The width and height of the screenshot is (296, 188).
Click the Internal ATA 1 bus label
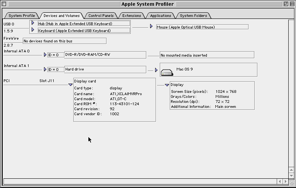17,66
